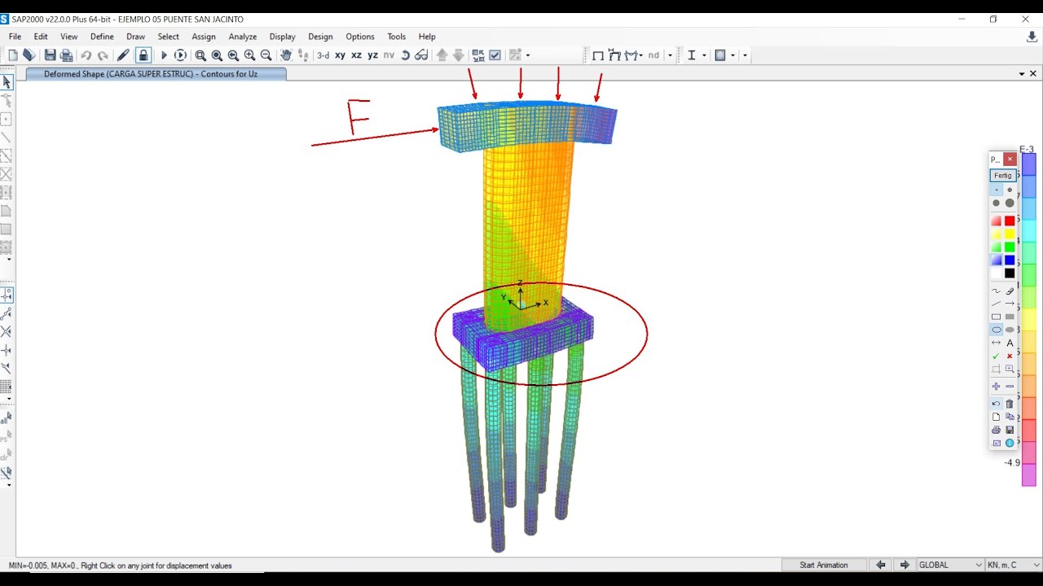
Task: Select the eraser tool in the drawing palette
Action: click(x=1010, y=291)
